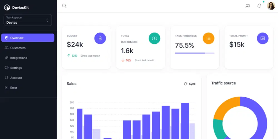Click the workspace selector up-down chevrons
Screen dimensions: 278x139
pyautogui.click(x=47, y=20)
